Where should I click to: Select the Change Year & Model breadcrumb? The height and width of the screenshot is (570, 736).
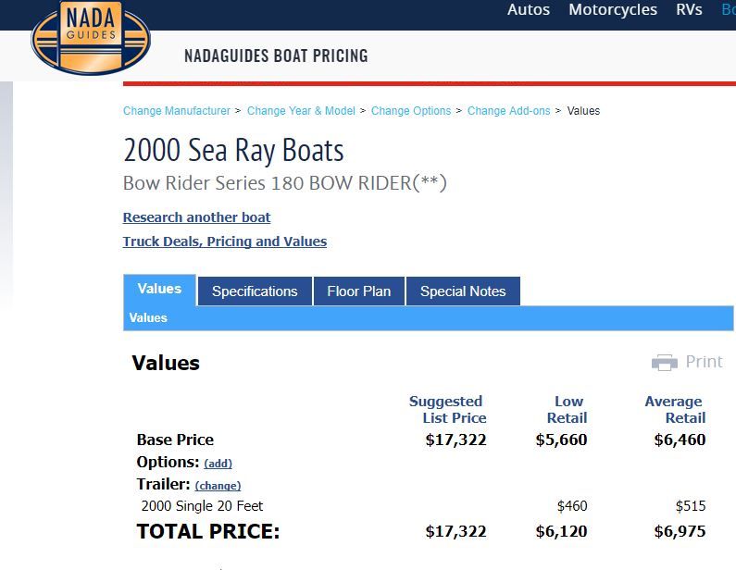coord(301,111)
